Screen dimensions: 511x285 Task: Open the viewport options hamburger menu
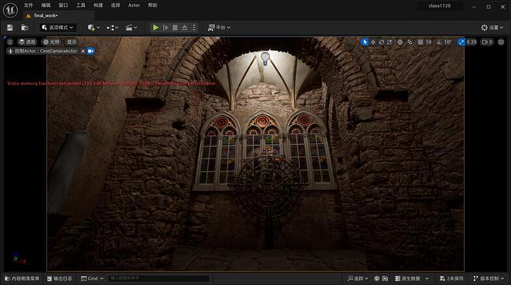(x=10, y=42)
